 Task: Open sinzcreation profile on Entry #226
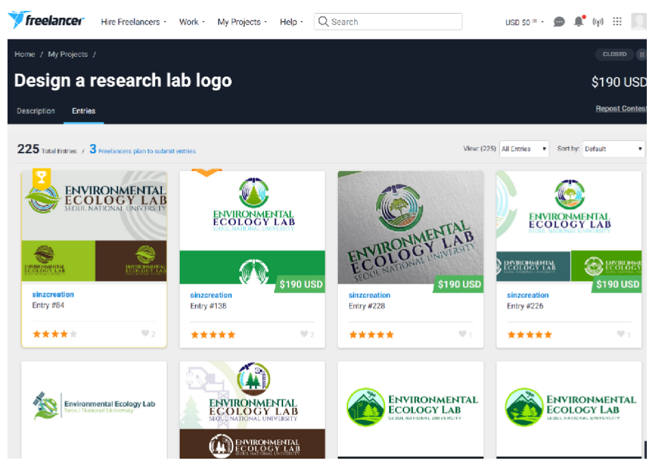(528, 295)
